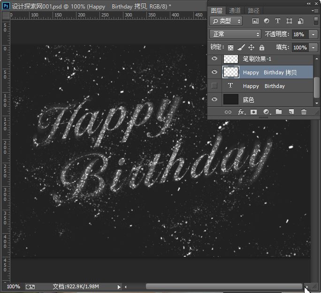Open the blend mode 正常 dropdown

[236, 34]
